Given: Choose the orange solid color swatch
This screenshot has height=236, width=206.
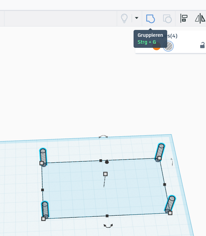Looking at the screenshot, I should click(x=157, y=46).
